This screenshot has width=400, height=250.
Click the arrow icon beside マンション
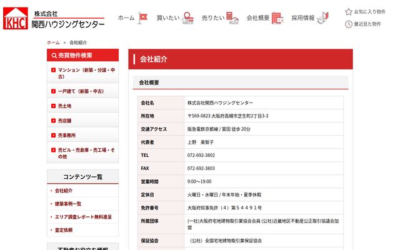[x=53, y=70]
